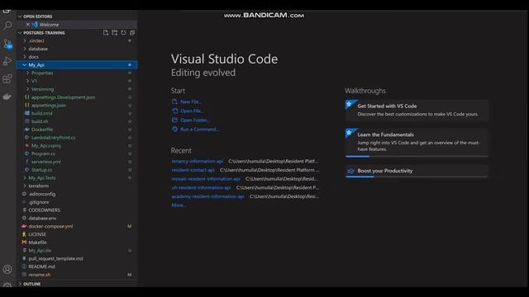Refresh the explorer via refresh icon
This screenshot has height=297, width=529.
coord(123,33)
